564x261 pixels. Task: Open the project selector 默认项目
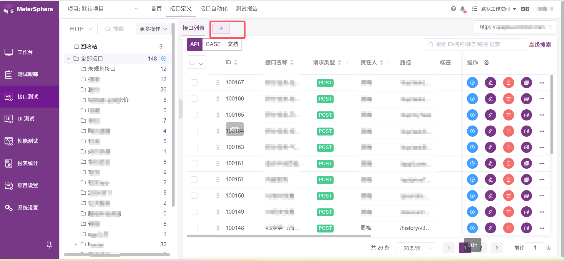103,9
